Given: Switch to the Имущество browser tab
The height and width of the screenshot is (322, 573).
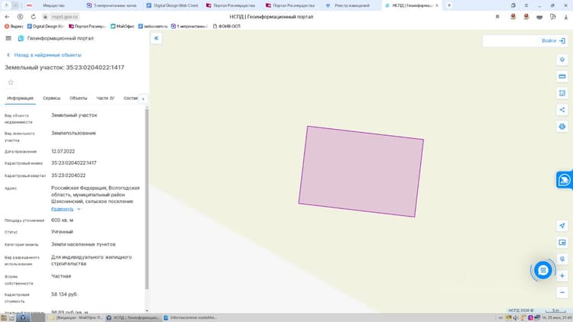Looking at the screenshot, I should pos(53,5).
